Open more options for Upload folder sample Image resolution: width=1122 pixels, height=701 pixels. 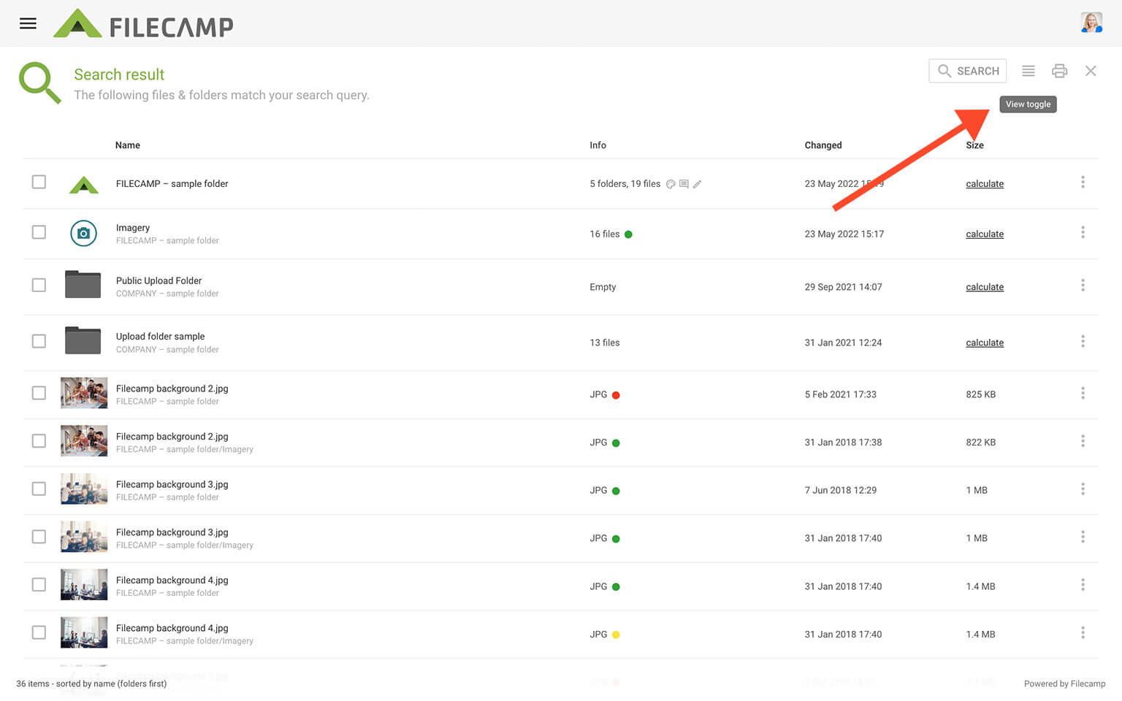tap(1083, 341)
